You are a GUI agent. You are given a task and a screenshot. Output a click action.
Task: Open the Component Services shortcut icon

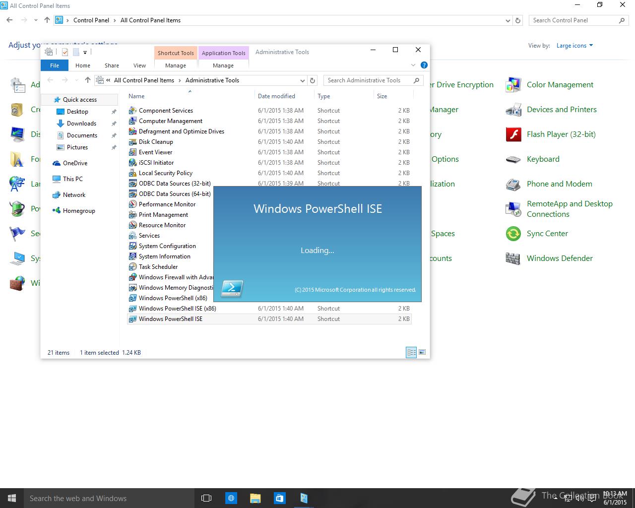[x=132, y=111]
